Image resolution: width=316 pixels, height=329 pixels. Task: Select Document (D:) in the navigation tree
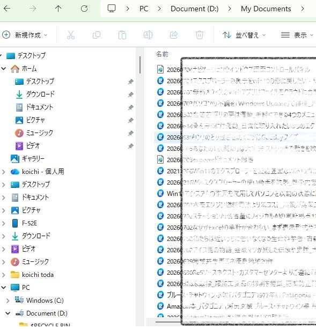(x=41, y=313)
